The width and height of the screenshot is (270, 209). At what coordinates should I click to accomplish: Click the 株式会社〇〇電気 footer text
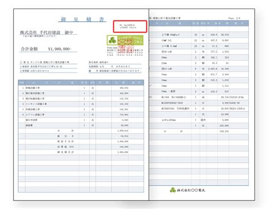[x=191, y=190]
